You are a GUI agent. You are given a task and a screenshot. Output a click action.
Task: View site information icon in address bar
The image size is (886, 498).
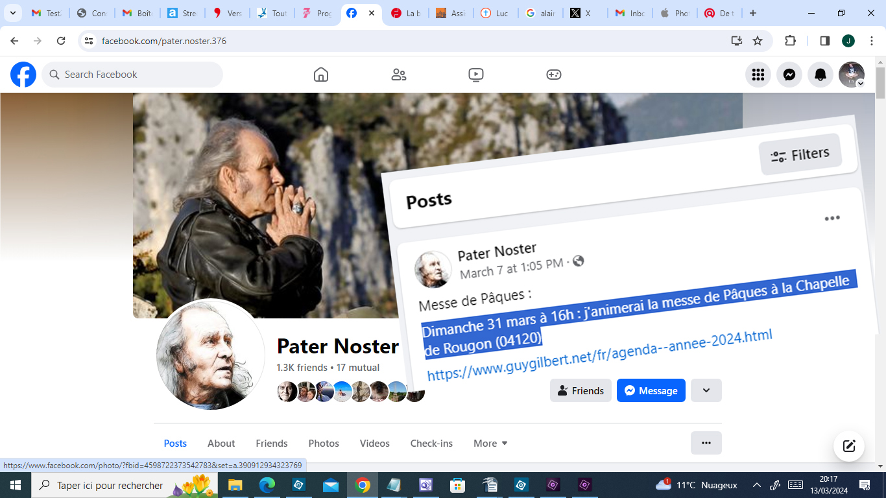[x=90, y=41]
